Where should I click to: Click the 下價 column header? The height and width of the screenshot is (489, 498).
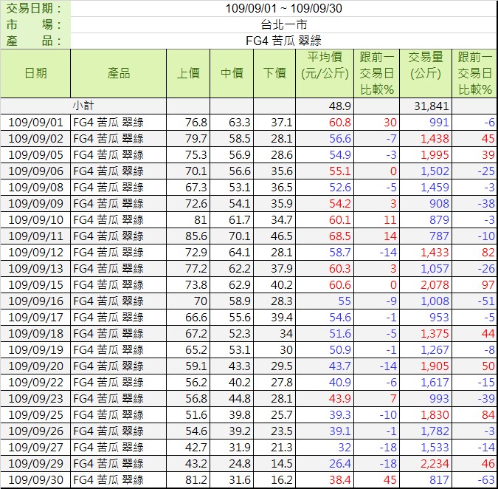pos(274,73)
